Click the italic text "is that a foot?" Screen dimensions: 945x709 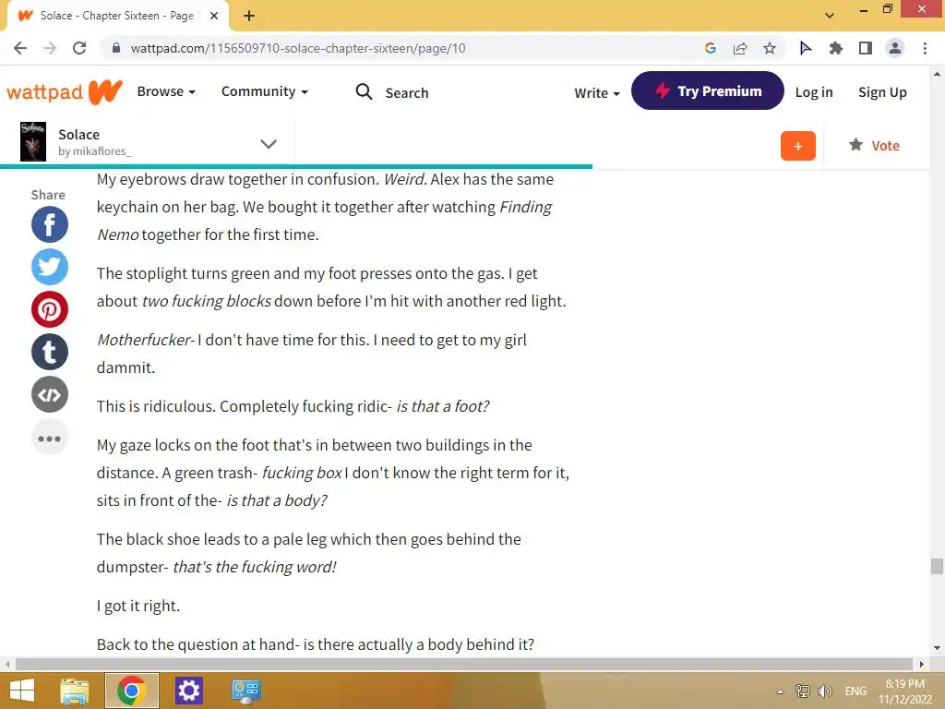(x=442, y=406)
